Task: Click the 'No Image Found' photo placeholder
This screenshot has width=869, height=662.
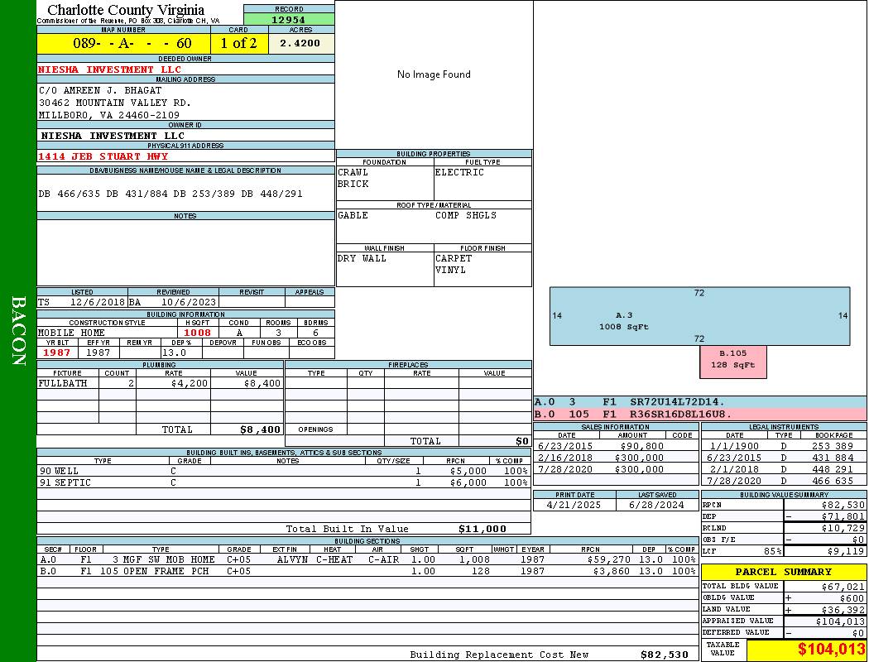Action: pyautogui.click(x=434, y=74)
